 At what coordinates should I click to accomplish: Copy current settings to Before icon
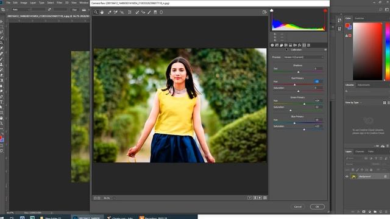coord(260,198)
